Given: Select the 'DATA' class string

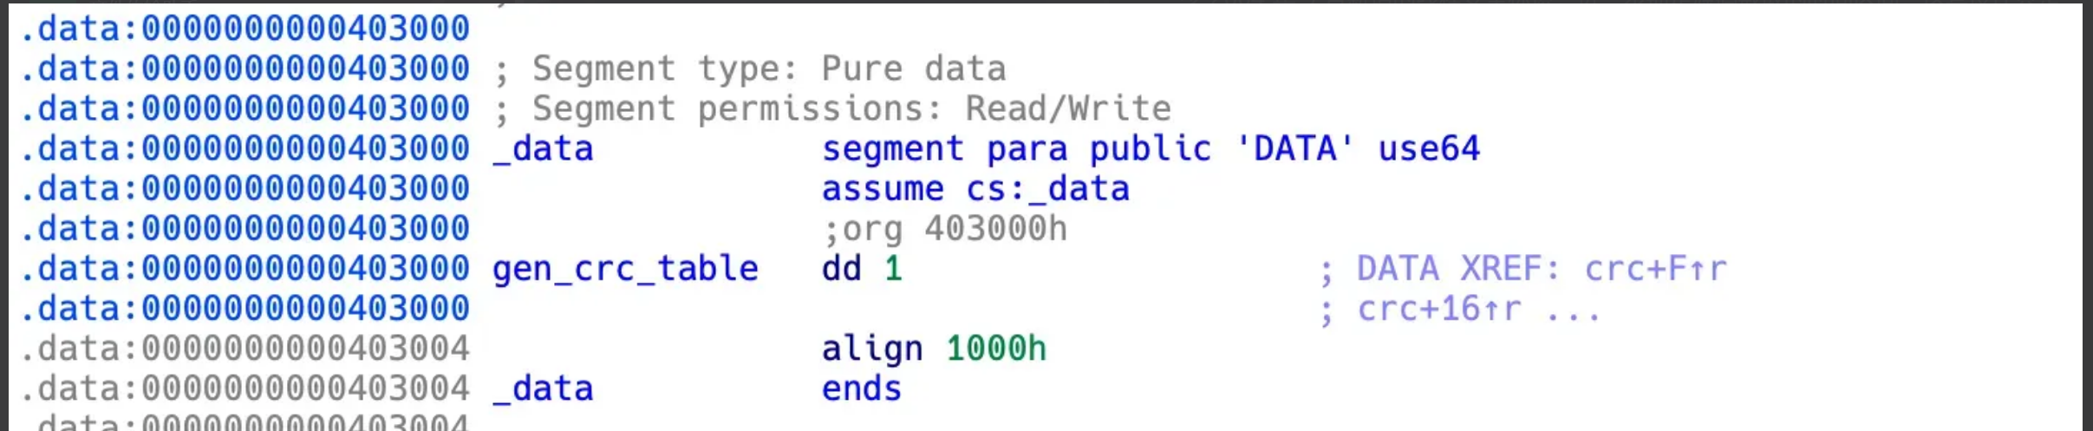Looking at the screenshot, I should [x=1294, y=149].
